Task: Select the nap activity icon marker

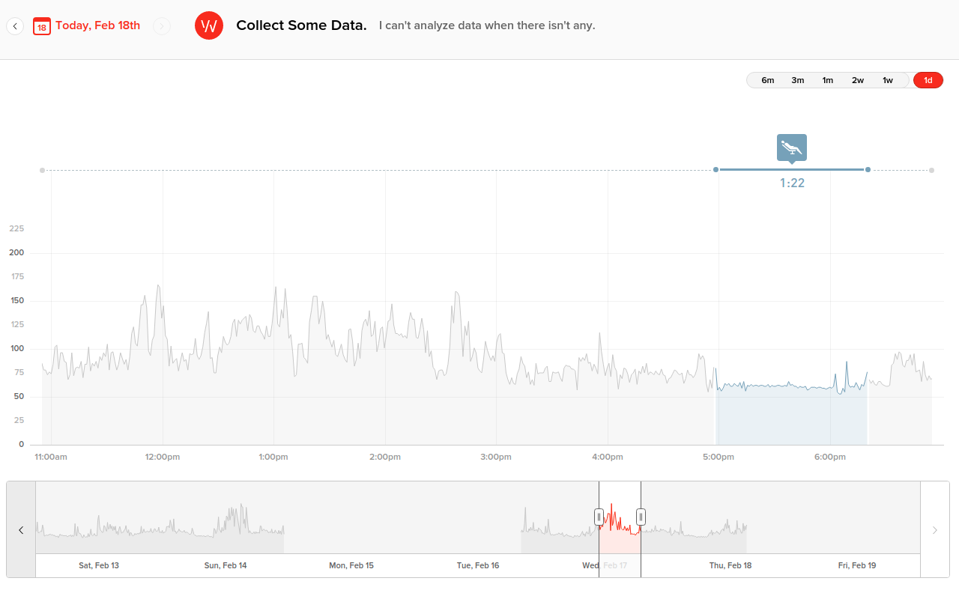Action: click(791, 148)
